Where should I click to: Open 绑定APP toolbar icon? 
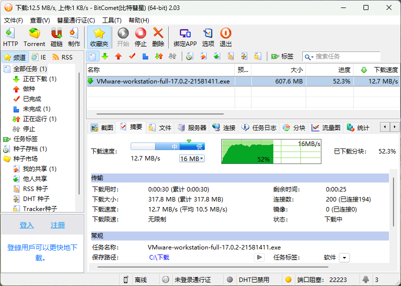click(185, 37)
